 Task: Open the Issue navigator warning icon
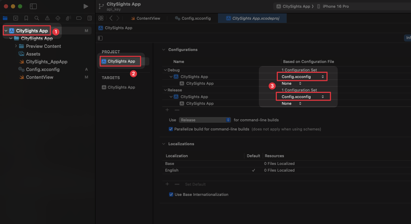47,18
